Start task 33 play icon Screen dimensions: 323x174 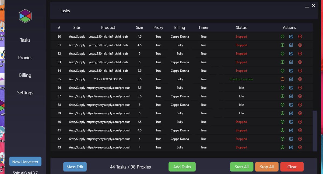click(x=282, y=62)
